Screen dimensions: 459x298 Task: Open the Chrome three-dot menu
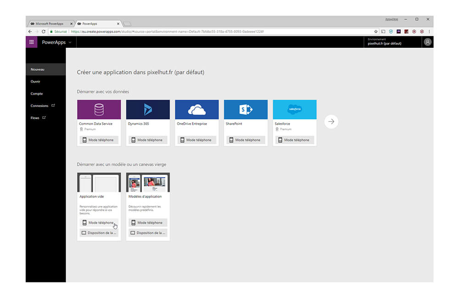[429, 32]
